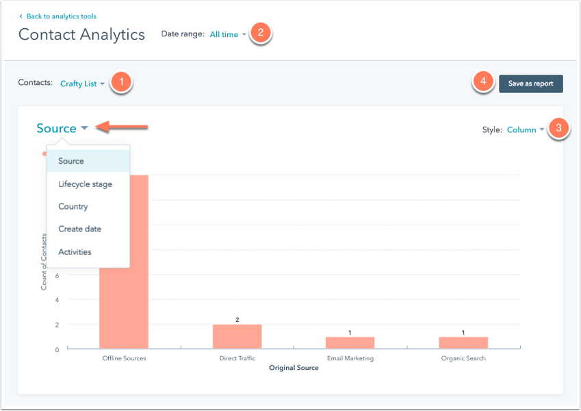Click the orange marker number 4 badge

click(x=483, y=82)
